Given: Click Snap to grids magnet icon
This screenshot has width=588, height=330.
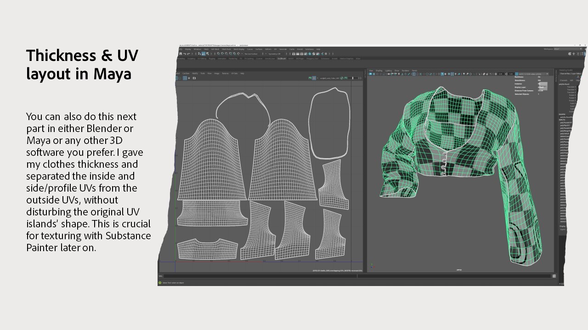Looking at the screenshot, I should (218, 54).
